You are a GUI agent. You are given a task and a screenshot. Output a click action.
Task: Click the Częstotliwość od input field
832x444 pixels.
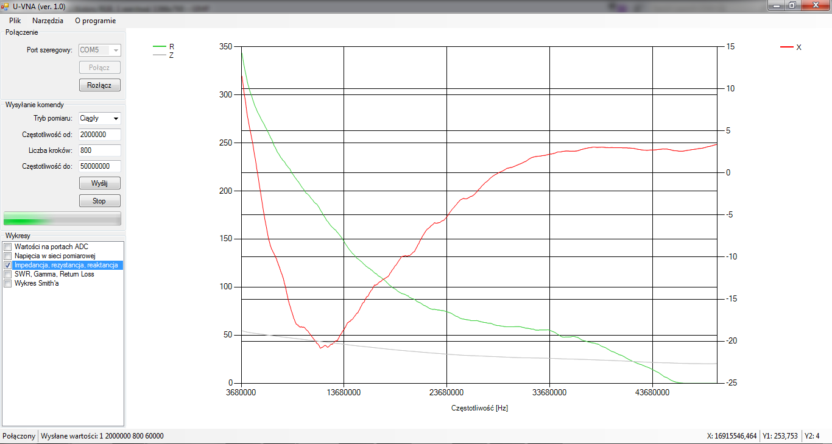pos(99,135)
